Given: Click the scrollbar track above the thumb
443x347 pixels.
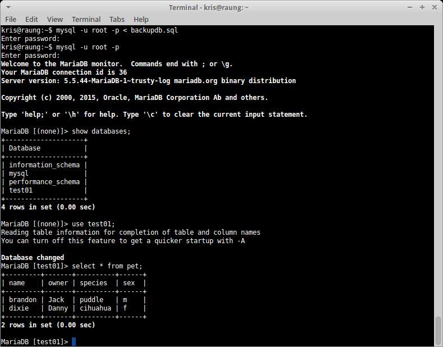Looking at the screenshot, I should click(x=438, y=170).
